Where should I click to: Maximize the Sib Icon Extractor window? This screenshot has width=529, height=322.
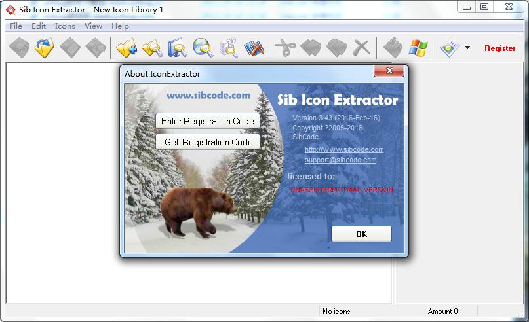(484, 7)
